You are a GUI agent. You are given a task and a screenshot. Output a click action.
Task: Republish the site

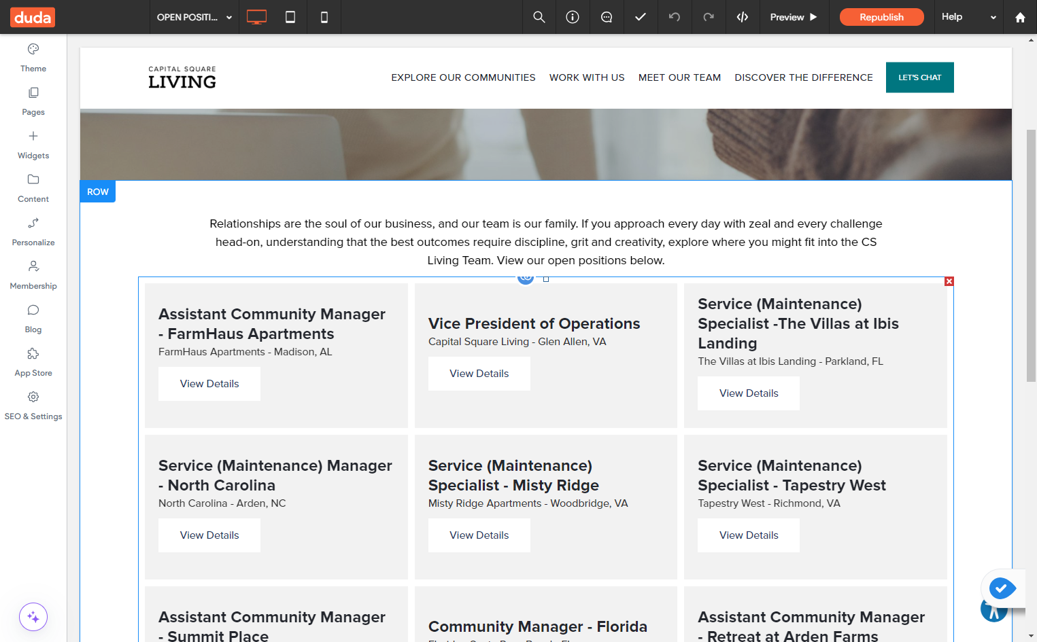(881, 17)
